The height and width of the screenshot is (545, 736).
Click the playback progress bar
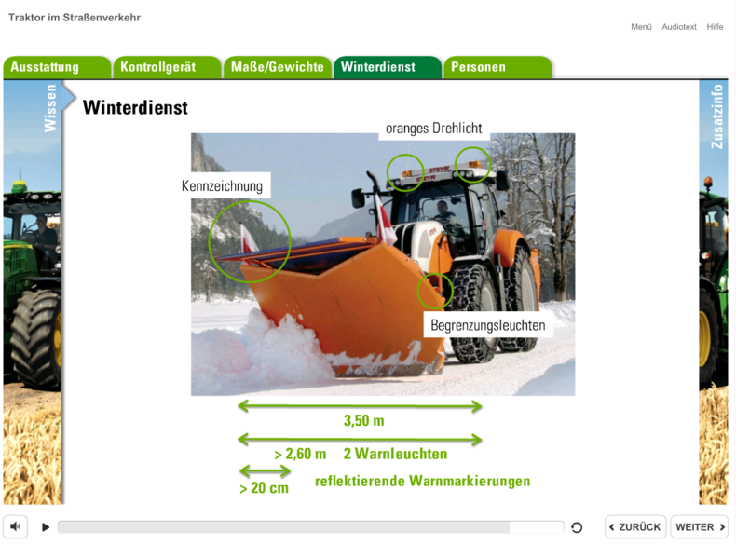310,527
